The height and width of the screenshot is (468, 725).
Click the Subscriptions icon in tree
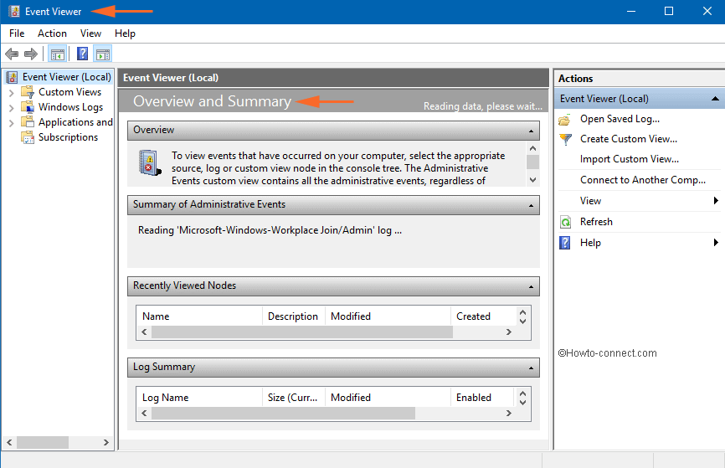click(28, 137)
